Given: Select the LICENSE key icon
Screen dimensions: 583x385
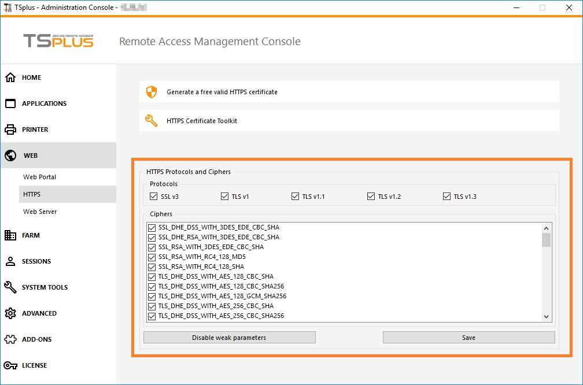Looking at the screenshot, I should pos(10,365).
